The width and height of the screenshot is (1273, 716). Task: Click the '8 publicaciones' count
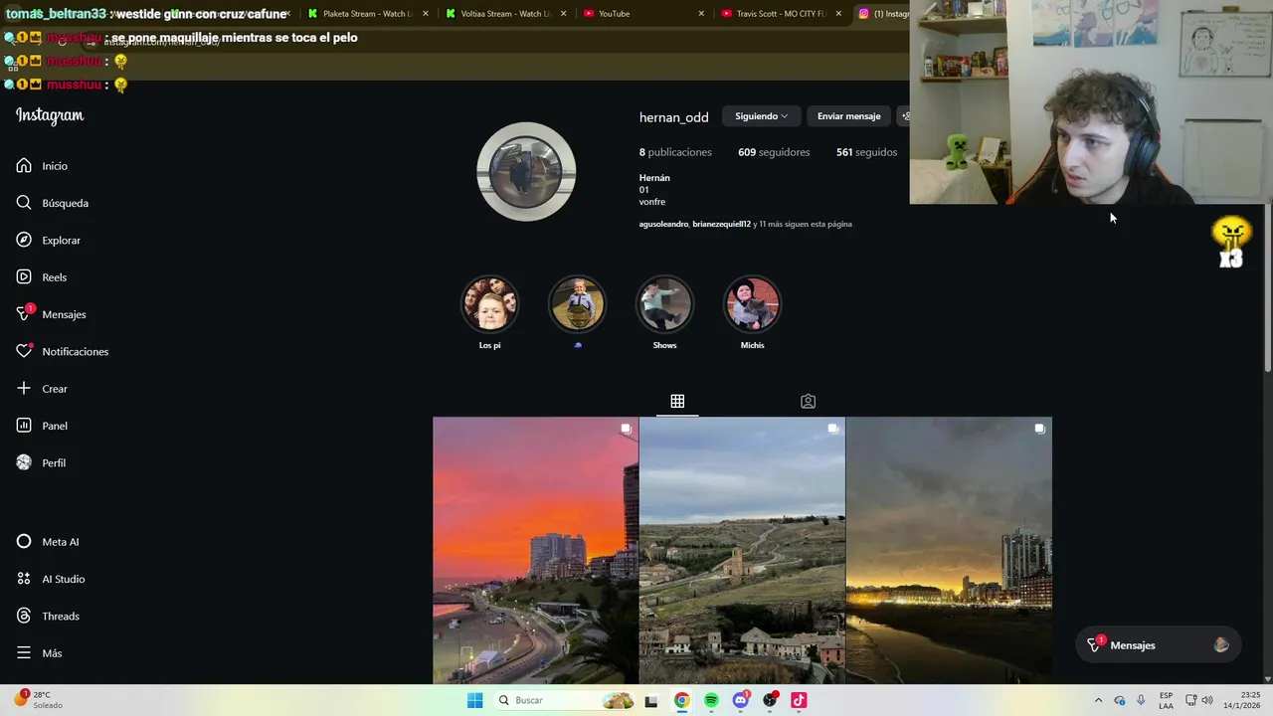[675, 152]
